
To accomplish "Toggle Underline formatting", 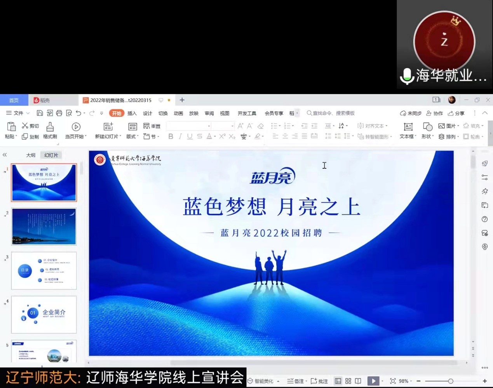I will pyautogui.click(x=190, y=136).
